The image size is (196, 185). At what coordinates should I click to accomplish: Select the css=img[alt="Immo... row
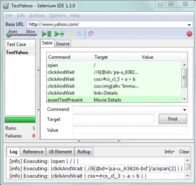tap(114, 86)
